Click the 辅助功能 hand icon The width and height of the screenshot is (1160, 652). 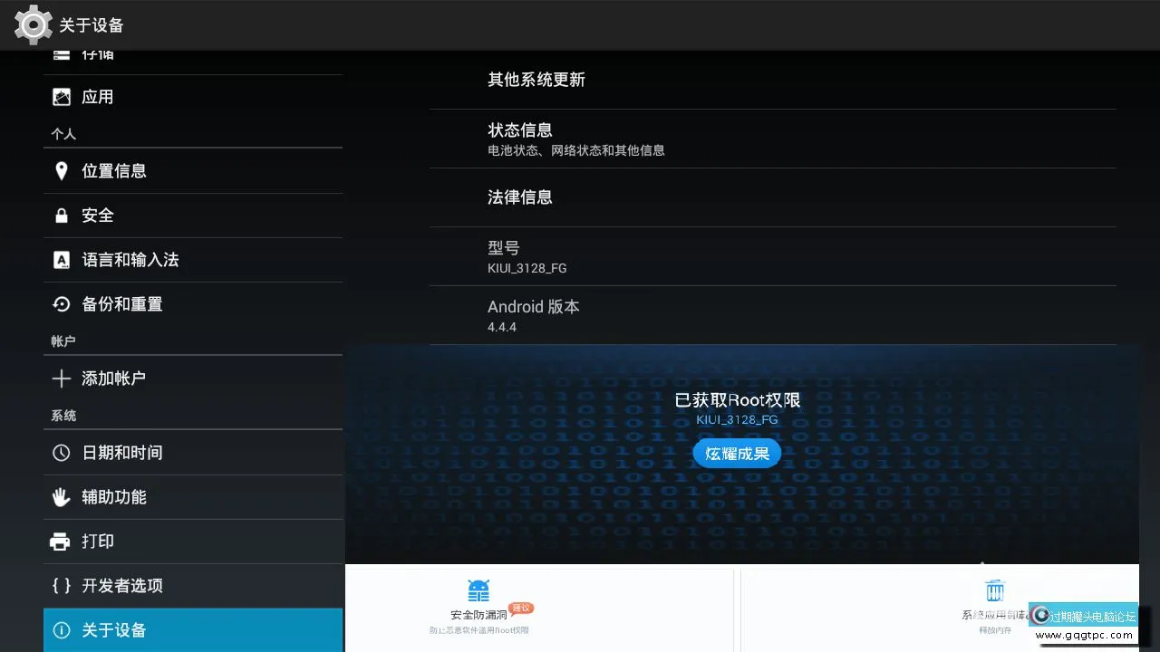[62, 497]
